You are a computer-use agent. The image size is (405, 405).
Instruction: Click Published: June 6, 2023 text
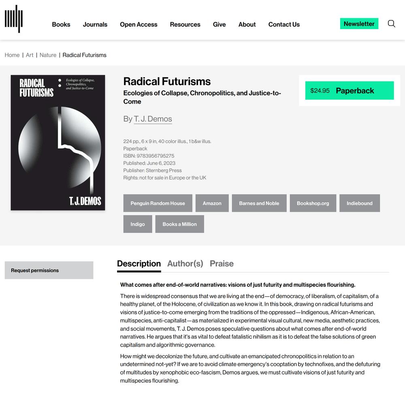click(149, 163)
